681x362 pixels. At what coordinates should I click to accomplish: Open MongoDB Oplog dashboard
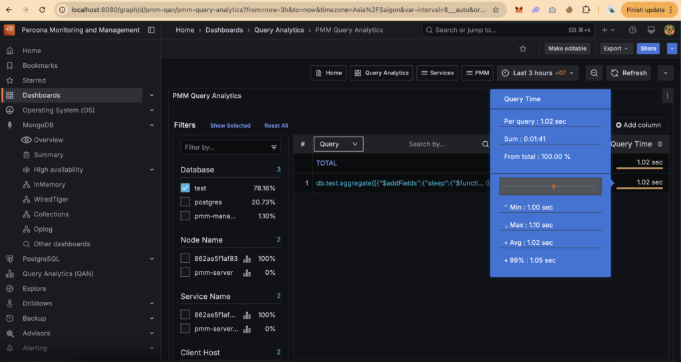click(x=43, y=229)
